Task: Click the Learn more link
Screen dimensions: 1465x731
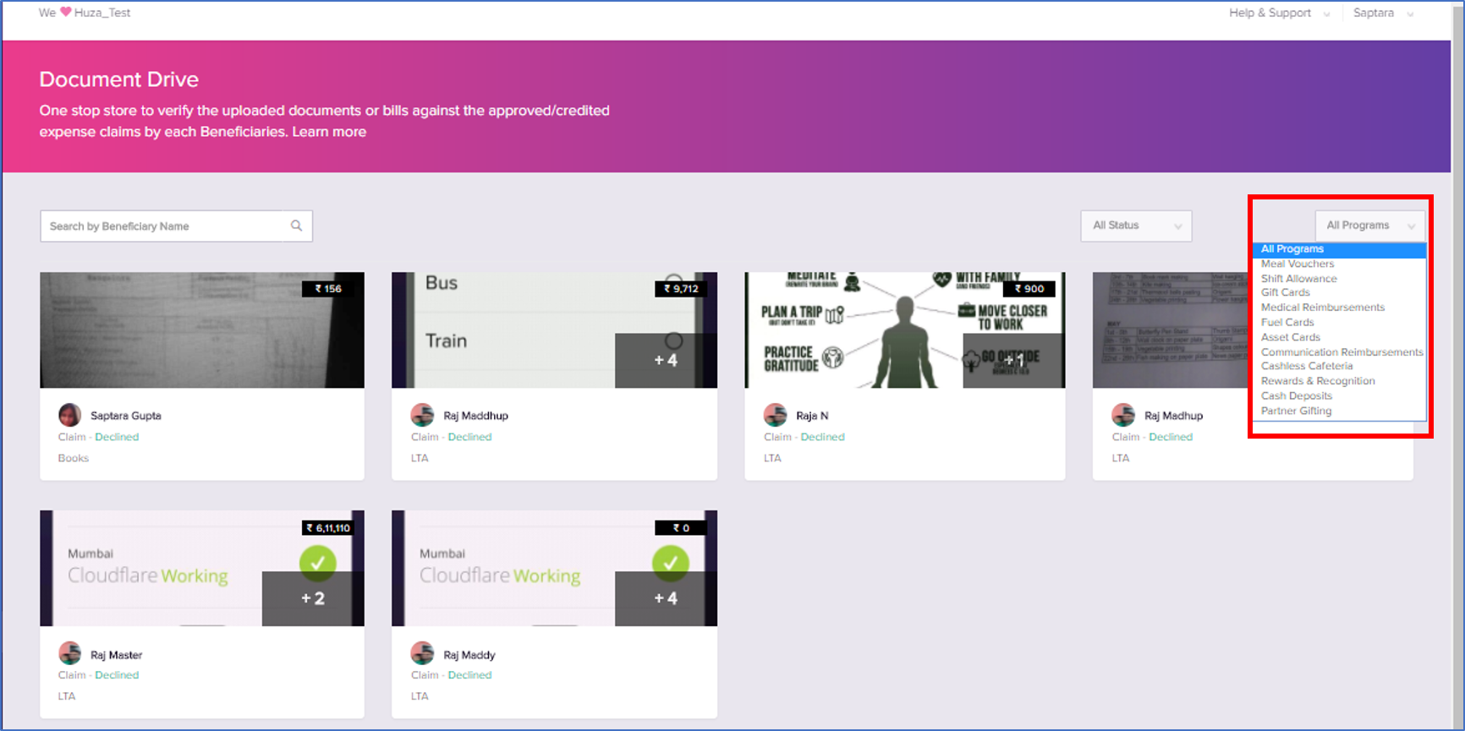Action: click(329, 132)
